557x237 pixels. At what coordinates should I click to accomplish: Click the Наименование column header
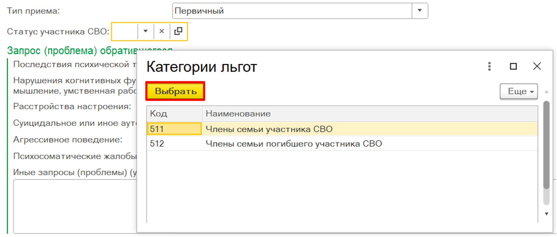(x=370, y=114)
